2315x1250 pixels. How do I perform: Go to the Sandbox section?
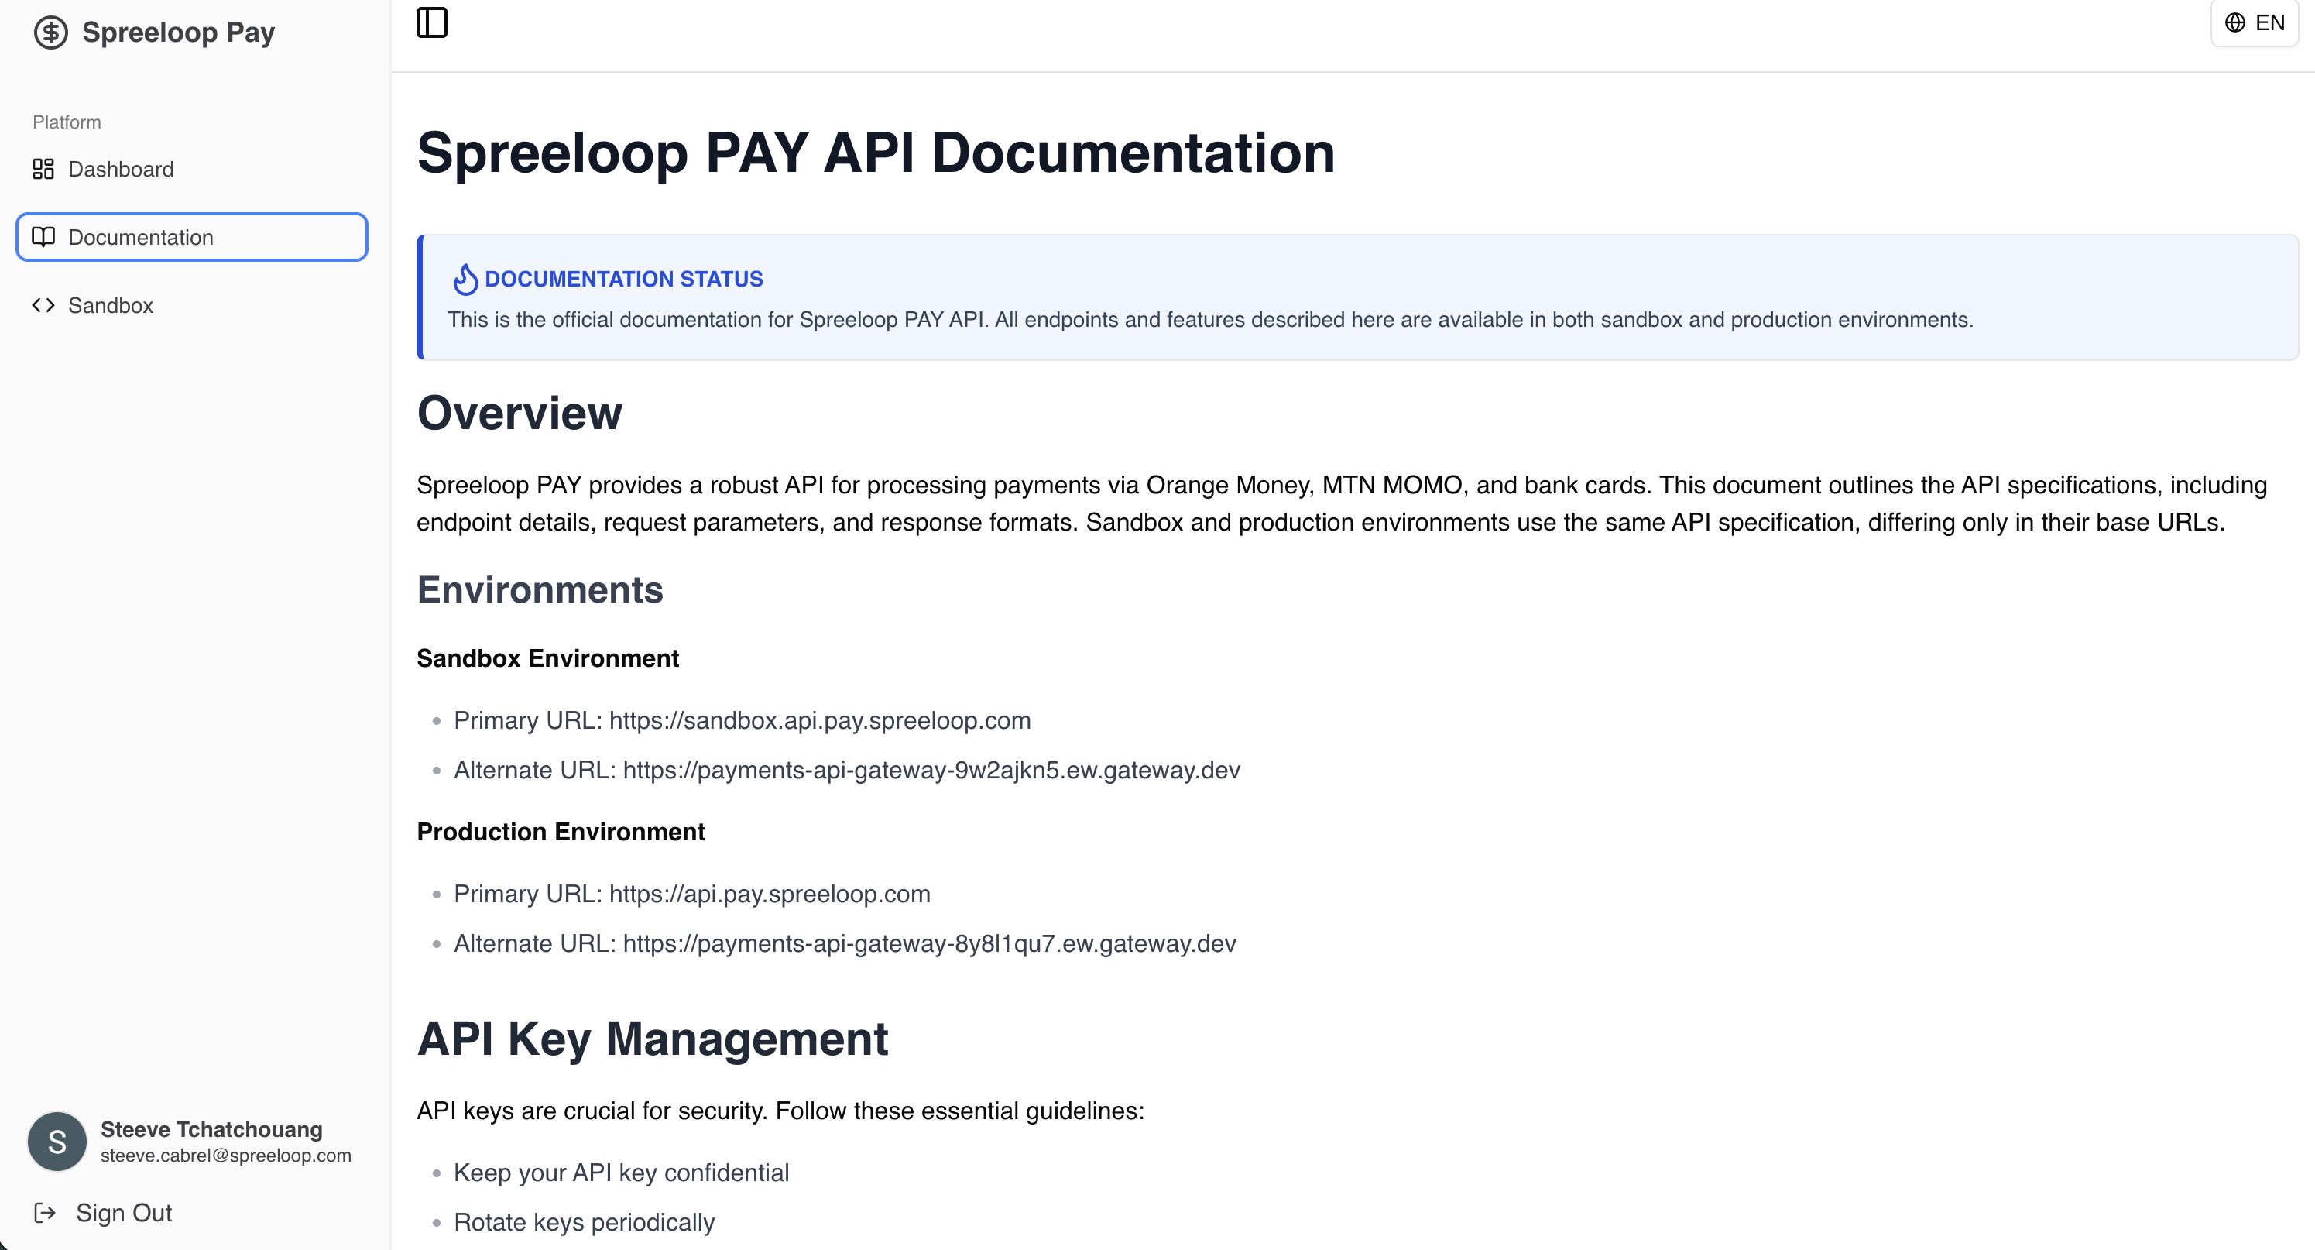(191, 306)
